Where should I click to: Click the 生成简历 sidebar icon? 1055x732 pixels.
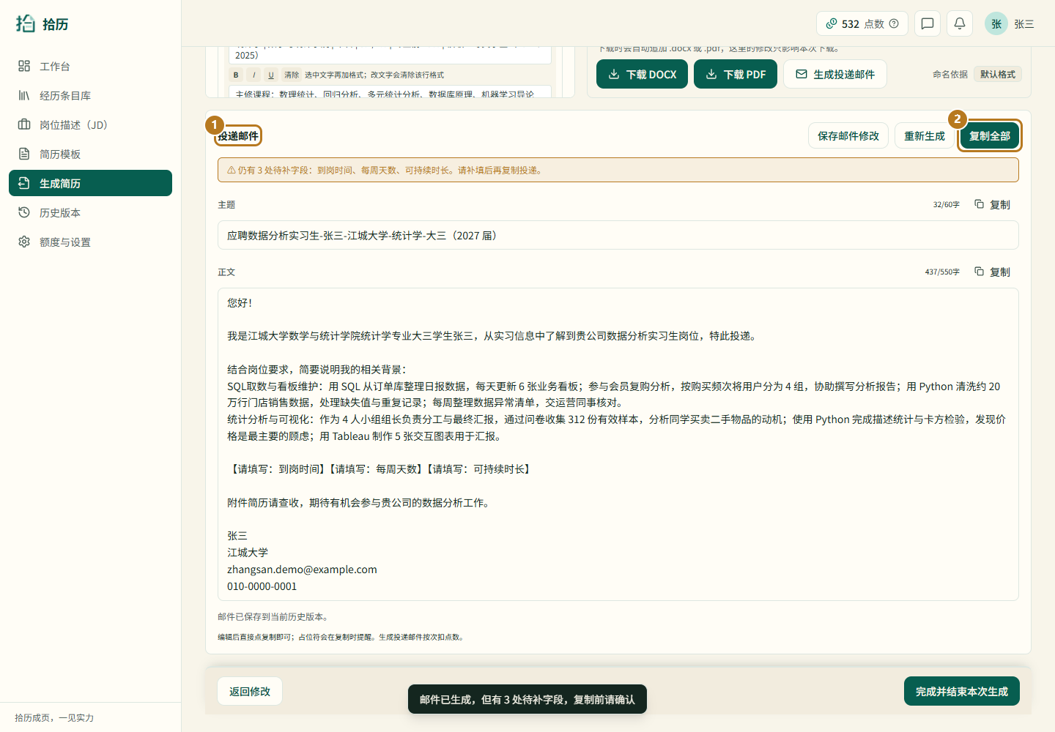pos(24,183)
